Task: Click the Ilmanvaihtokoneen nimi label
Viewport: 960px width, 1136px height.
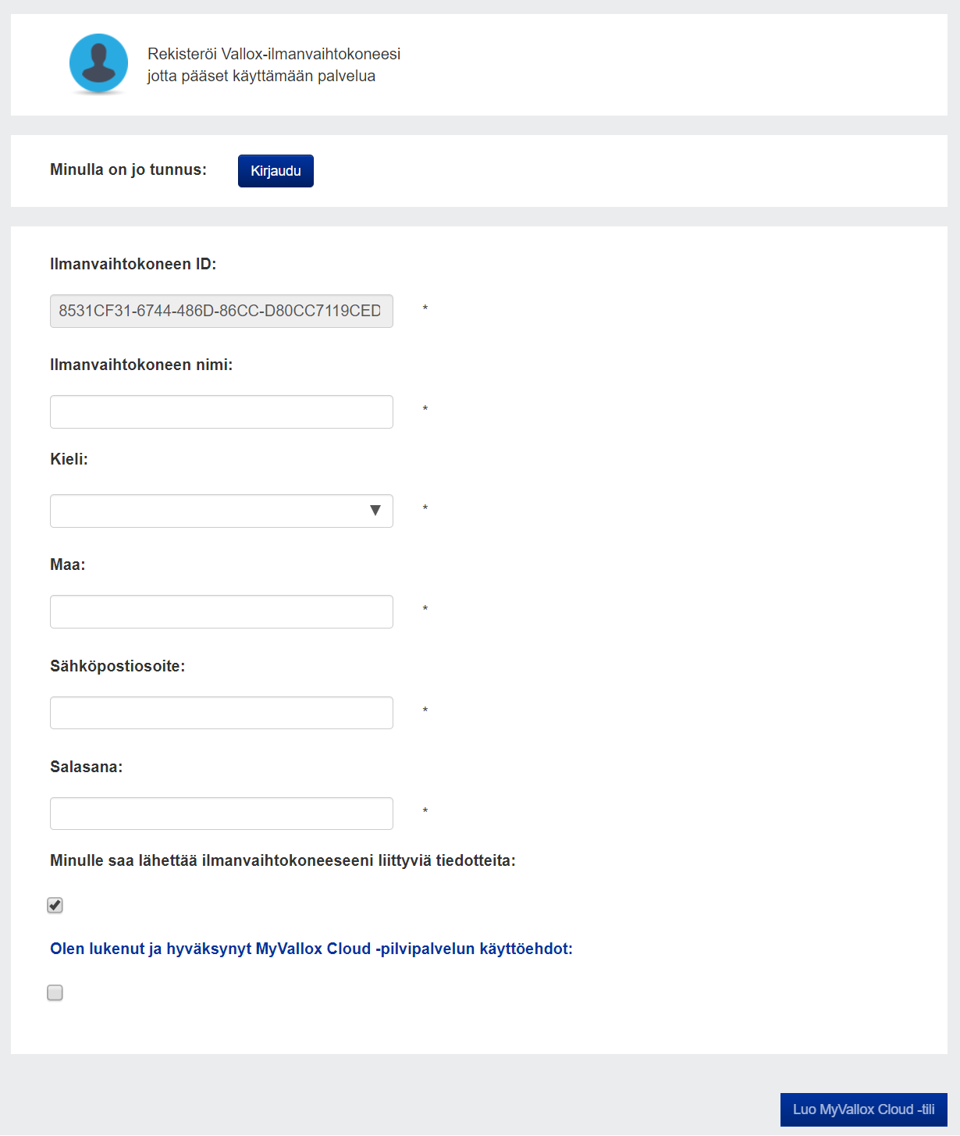Action: [141, 365]
